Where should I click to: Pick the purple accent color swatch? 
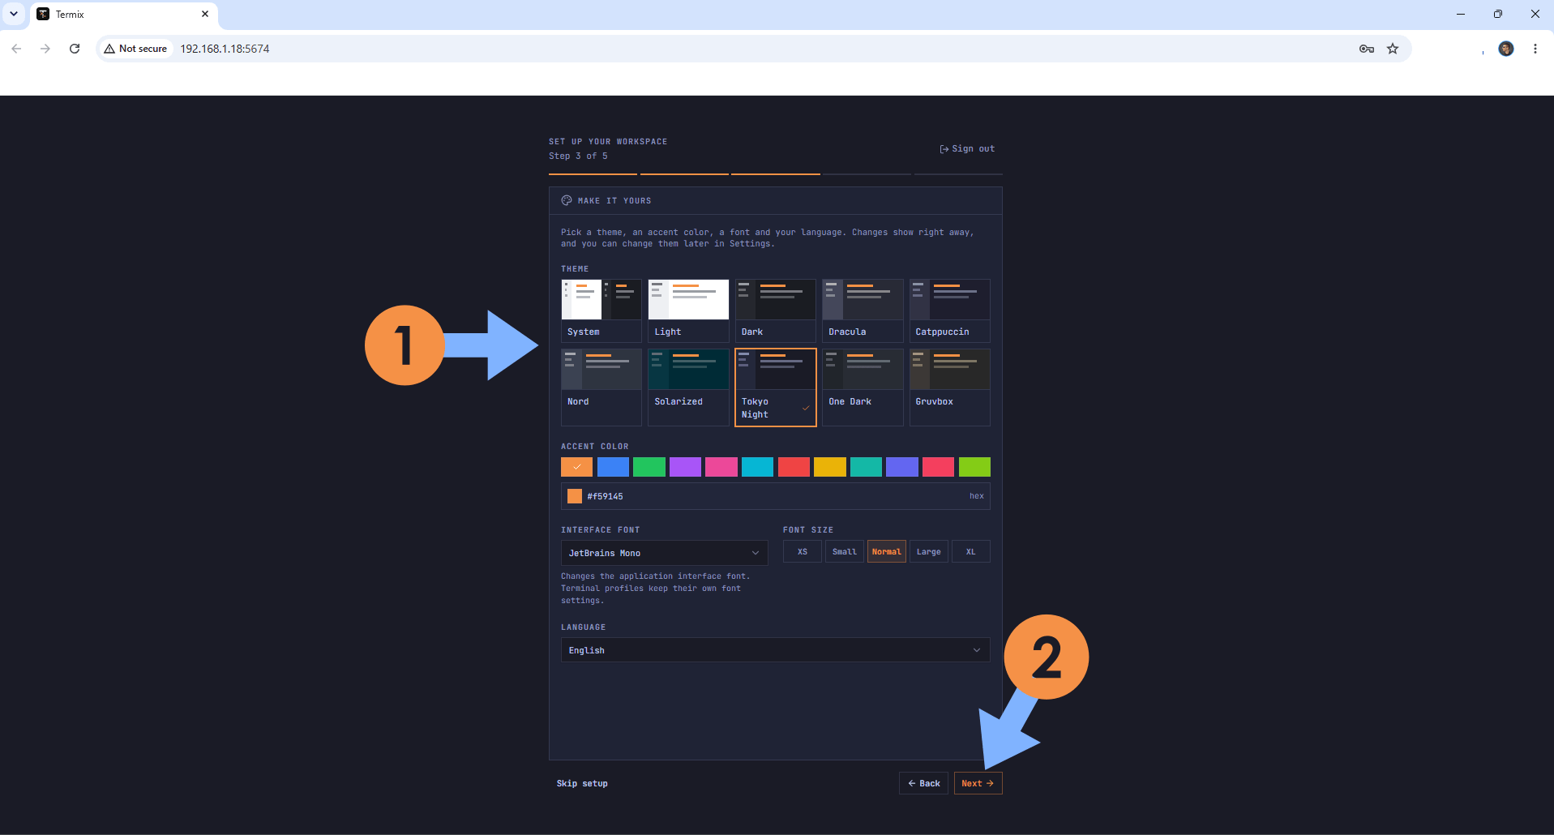(685, 467)
